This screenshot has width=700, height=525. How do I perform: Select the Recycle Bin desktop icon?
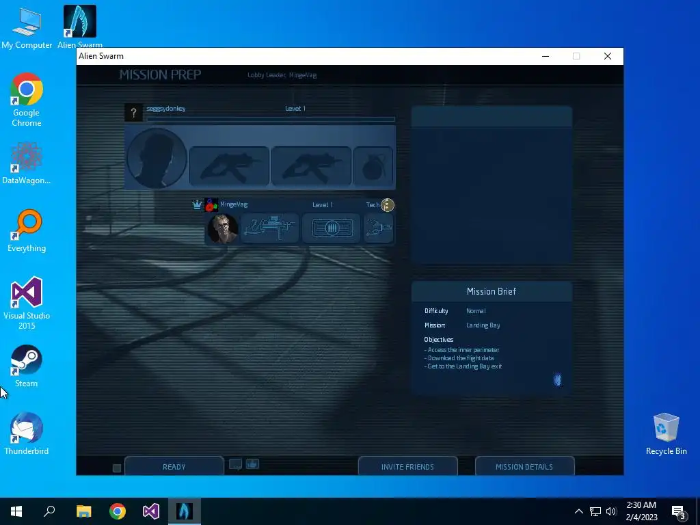pyautogui.click(x=666, y=434)
